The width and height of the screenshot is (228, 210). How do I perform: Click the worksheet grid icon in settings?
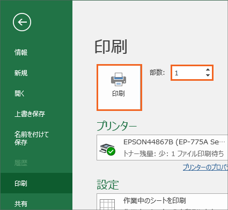pos(107,204)
